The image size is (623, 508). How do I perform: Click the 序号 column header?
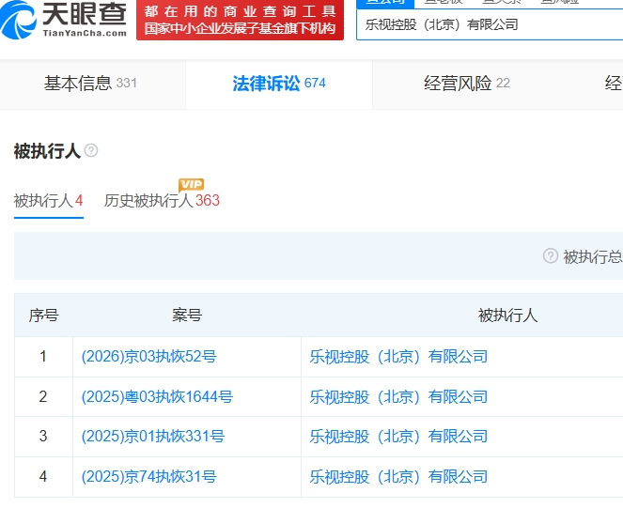[44, 316]
